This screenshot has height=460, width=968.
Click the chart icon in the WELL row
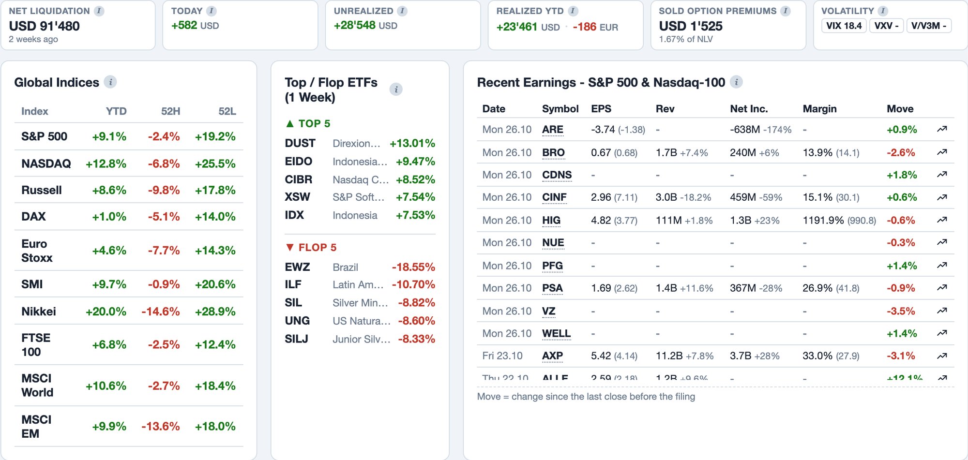(942, 333)
